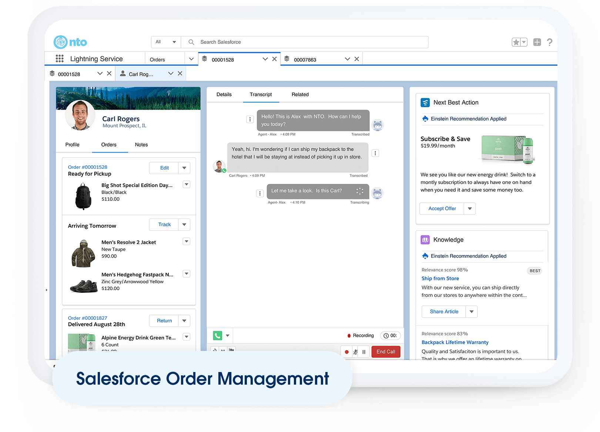
Task: Close the 00001528 subtab
Action: tap(109, 73)
